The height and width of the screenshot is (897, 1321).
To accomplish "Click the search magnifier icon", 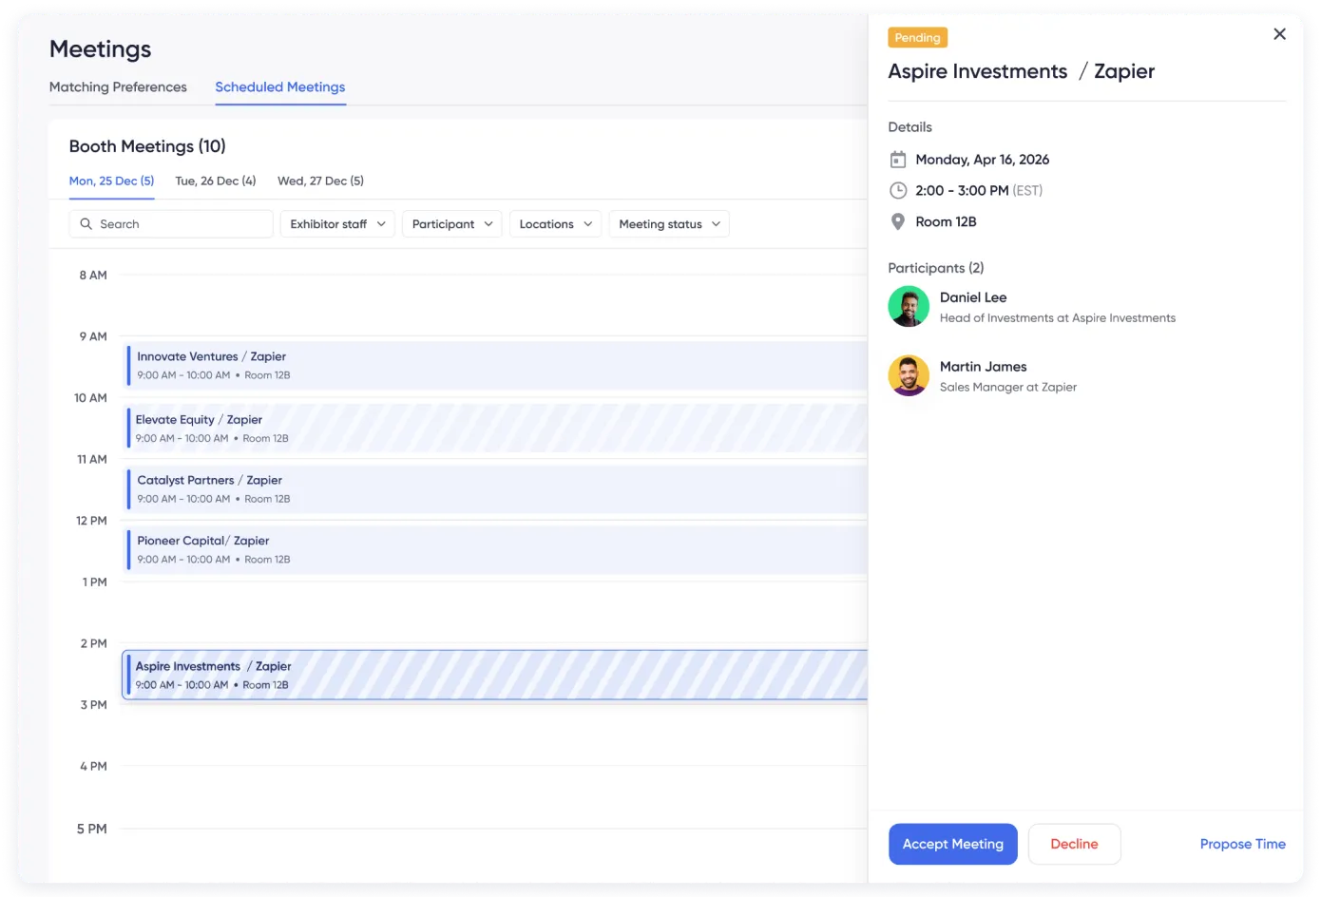I will coord(86,224).
